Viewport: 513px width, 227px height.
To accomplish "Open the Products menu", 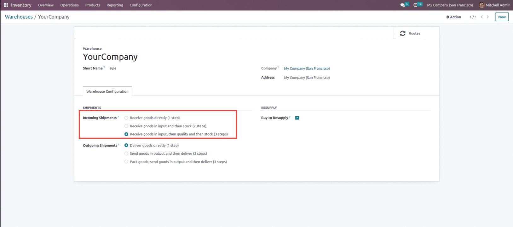I will [x=93, y=5].
